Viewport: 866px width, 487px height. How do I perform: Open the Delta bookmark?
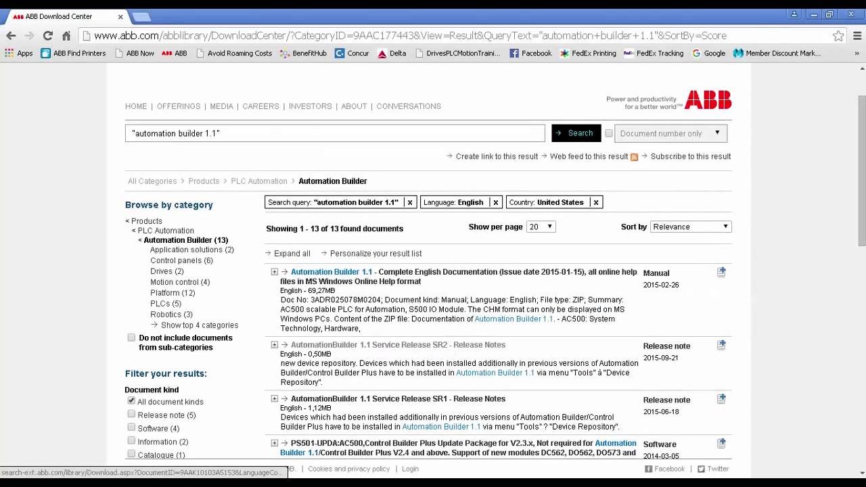click(x=392, y=53)
